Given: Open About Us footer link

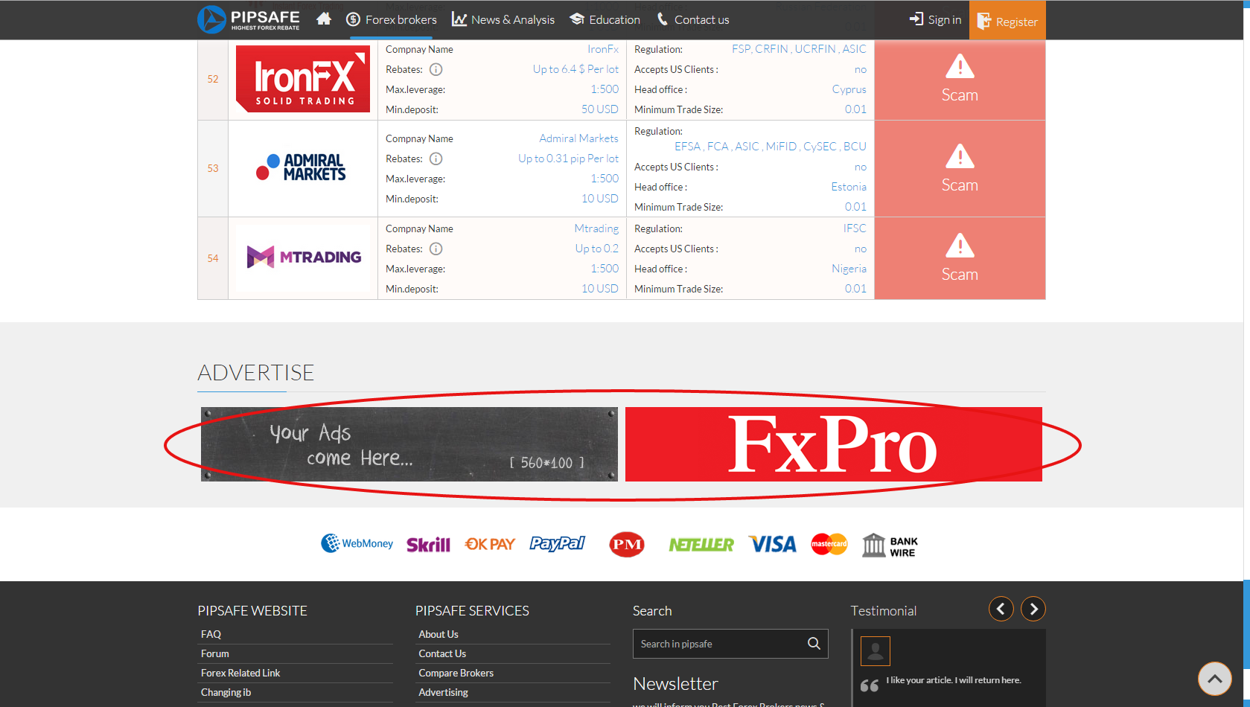Looking at the screenshot, I should (x=439, y=634).
